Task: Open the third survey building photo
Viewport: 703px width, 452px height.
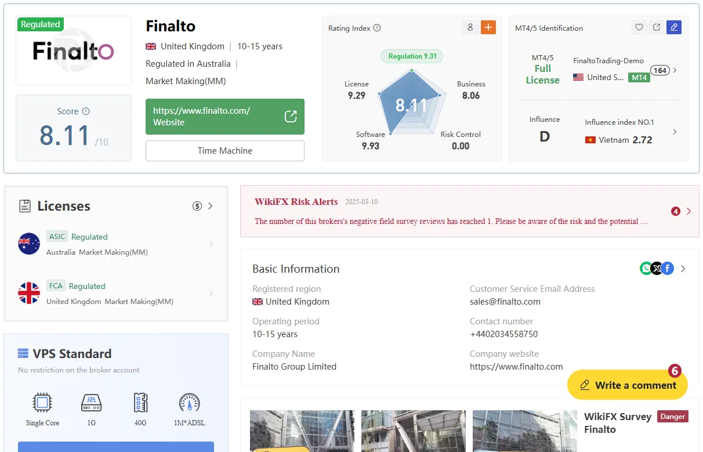Action: 524,431
